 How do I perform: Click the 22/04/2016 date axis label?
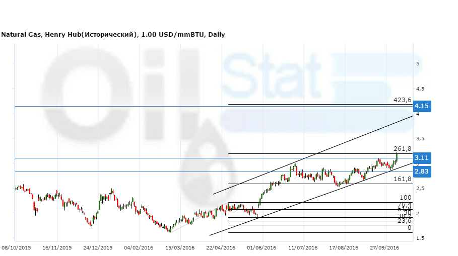(x=221, y=248)
